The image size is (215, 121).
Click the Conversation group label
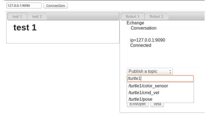(x=143, y=28)
